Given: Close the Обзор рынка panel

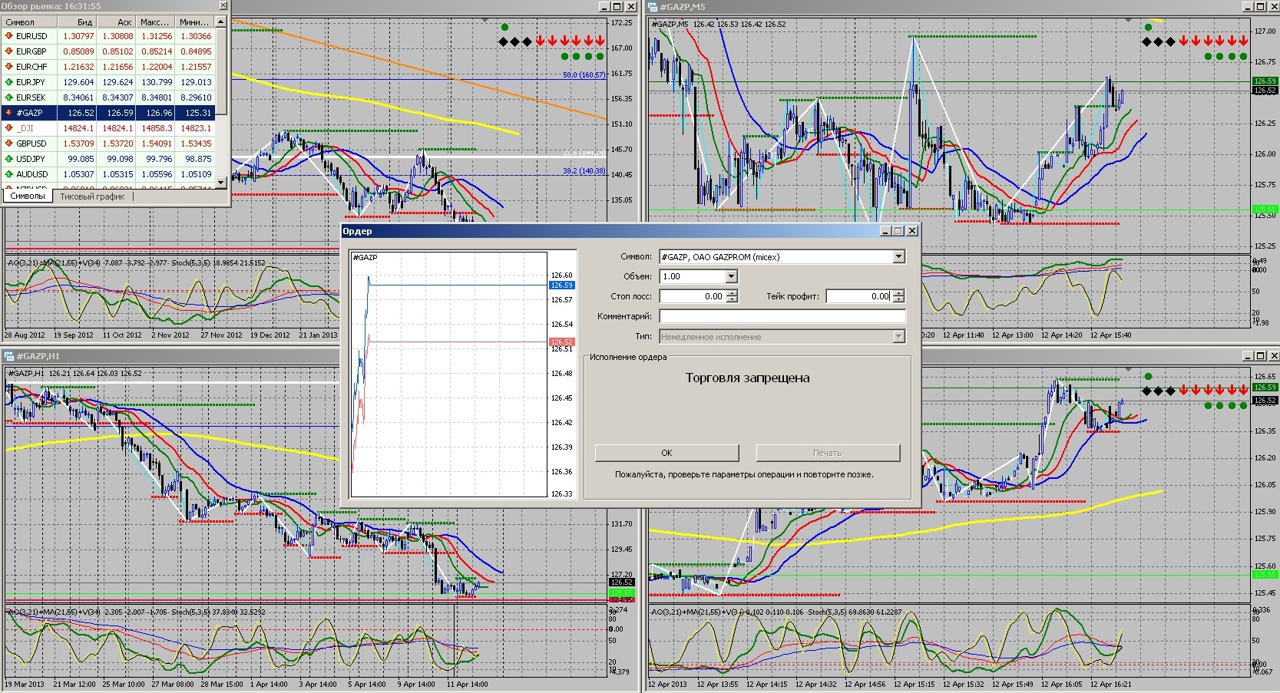Looking at the screenshot, I should click(x=223, y=6).
